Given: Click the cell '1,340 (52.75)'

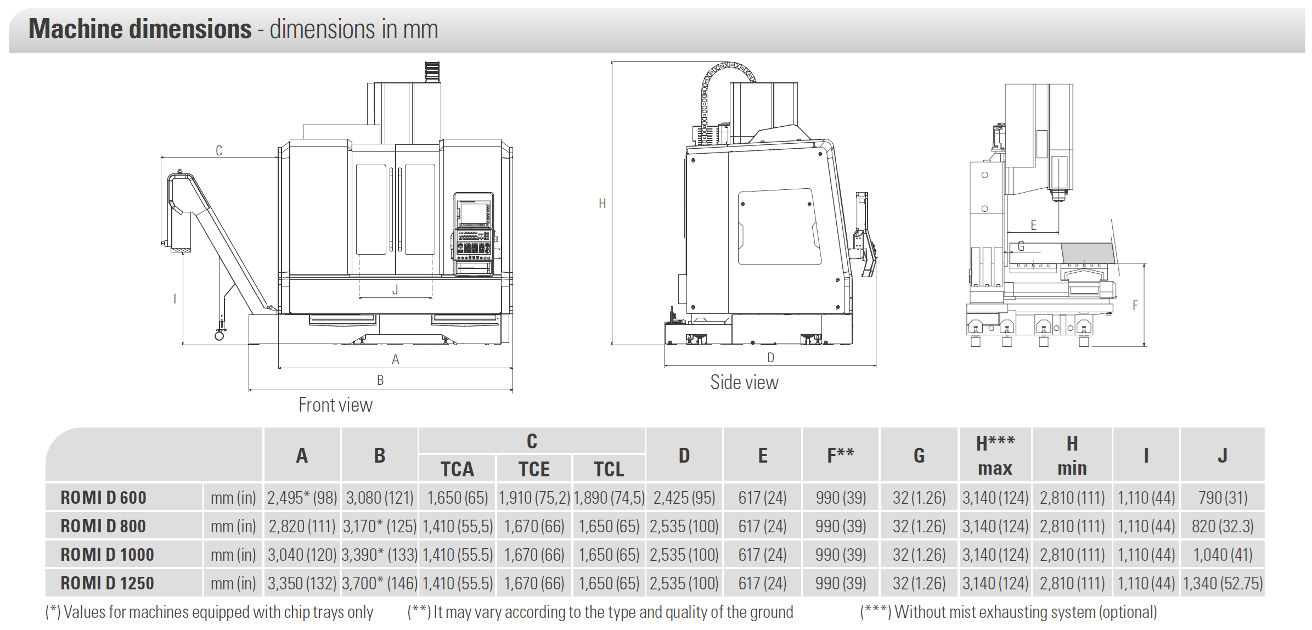Looking at the screenshot, I should (x=1223, y=583).
